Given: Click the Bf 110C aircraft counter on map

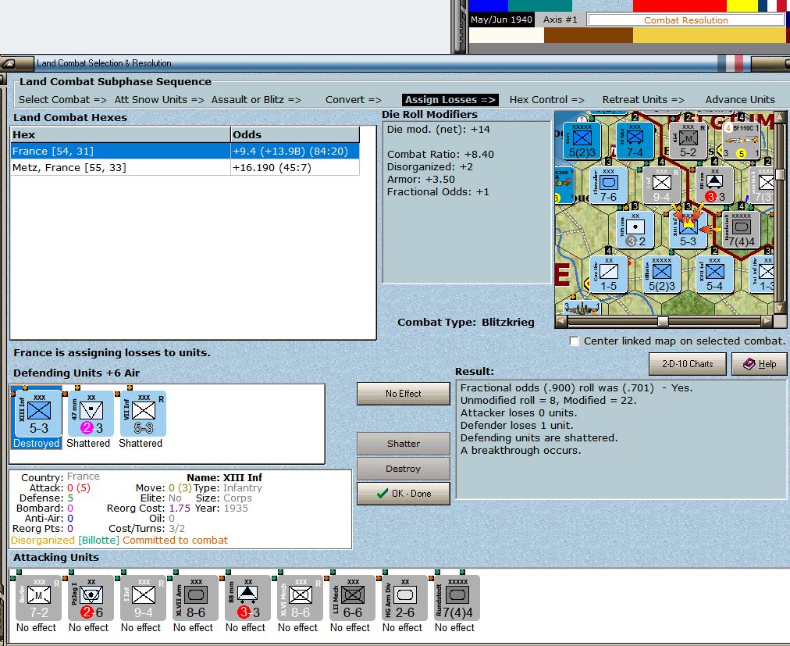Looking at the screenshot, I should [742, 141].
